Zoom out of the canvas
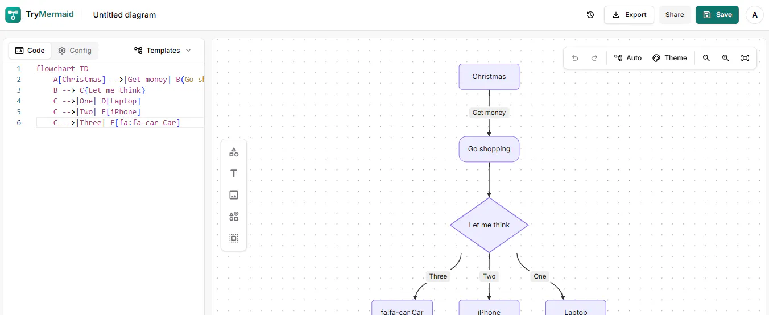 pyautogui.click(x=706, y=58)
